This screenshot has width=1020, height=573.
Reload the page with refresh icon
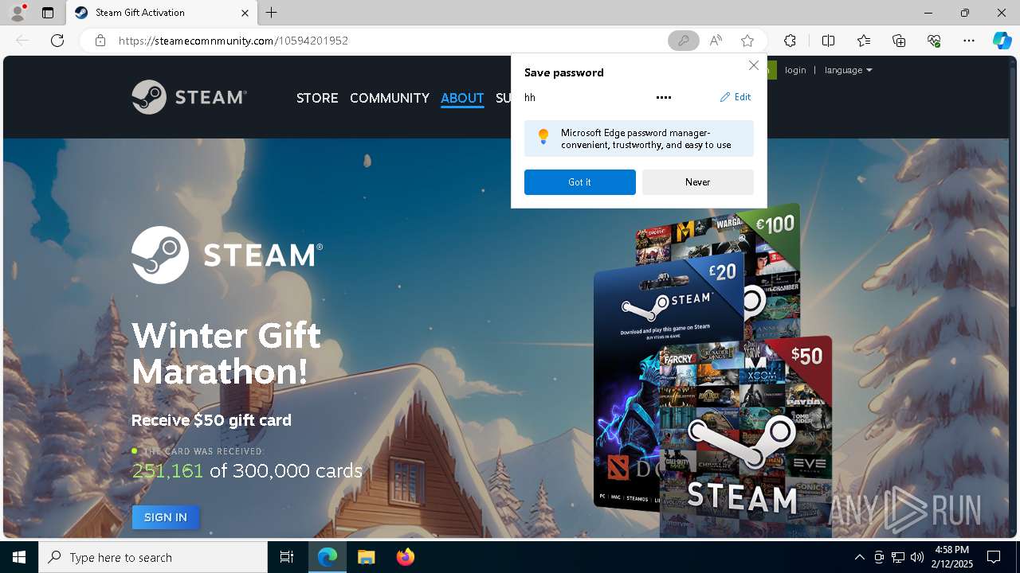[x=57, y=41]
